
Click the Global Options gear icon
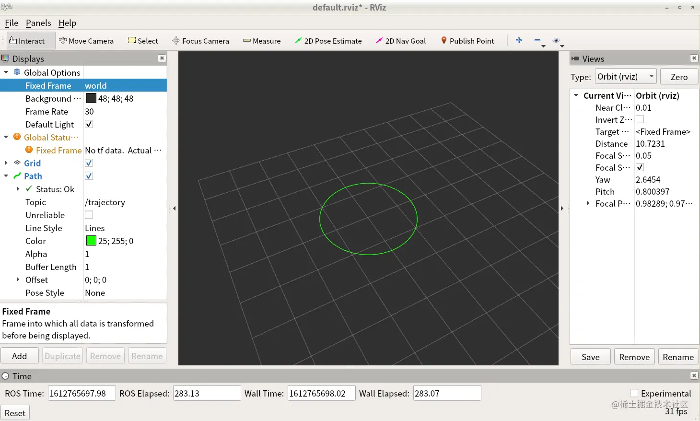[x=17, y=72]
